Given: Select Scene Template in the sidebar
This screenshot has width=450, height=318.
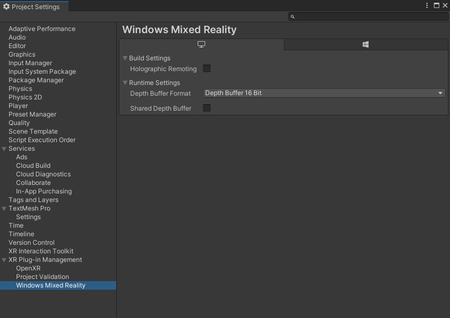Looking at the screenshot, I should pos(33,131).
